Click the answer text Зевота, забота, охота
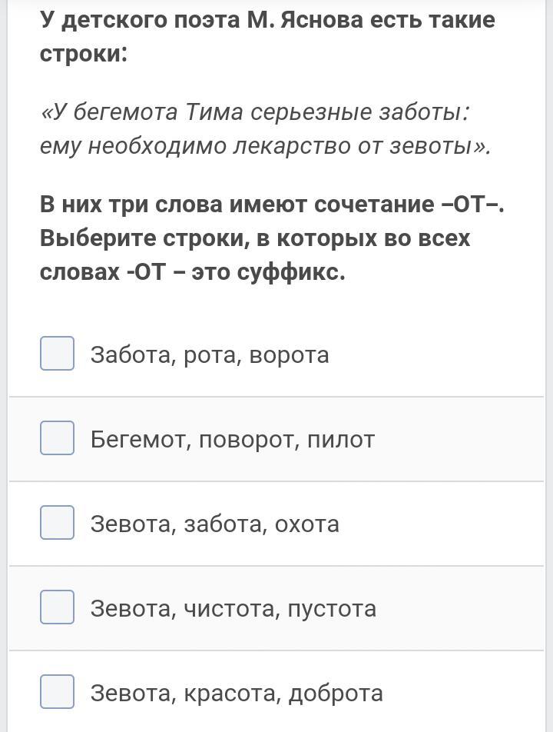553x732 pixels. (214, 524)
